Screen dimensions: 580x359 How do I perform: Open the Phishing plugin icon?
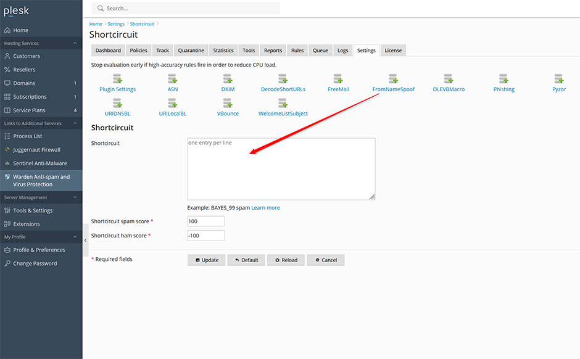[x=504, y=79]
